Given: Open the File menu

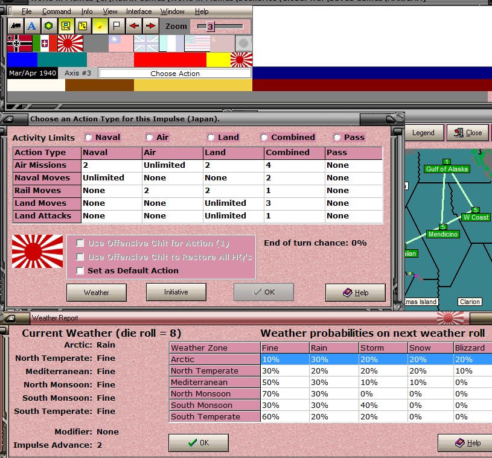Looking at the screenshot, I should click(x=27, y=11).
